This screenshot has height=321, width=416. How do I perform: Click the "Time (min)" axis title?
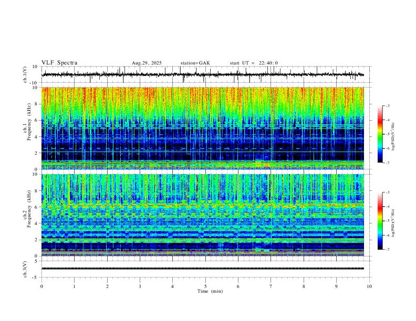210,291
